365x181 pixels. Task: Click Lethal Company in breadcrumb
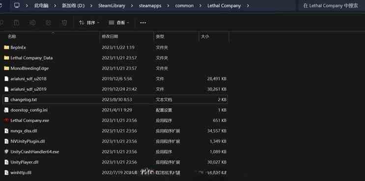coord(224,6)
